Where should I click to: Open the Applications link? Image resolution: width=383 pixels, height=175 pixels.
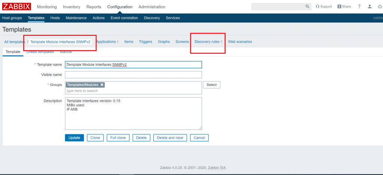tap(106, 42)
